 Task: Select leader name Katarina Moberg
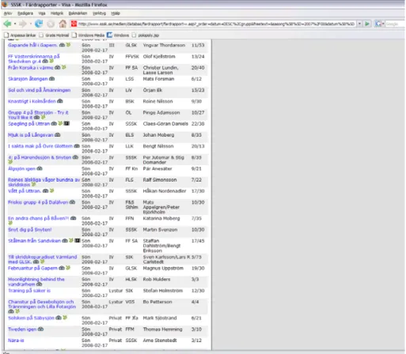[161, 218]
